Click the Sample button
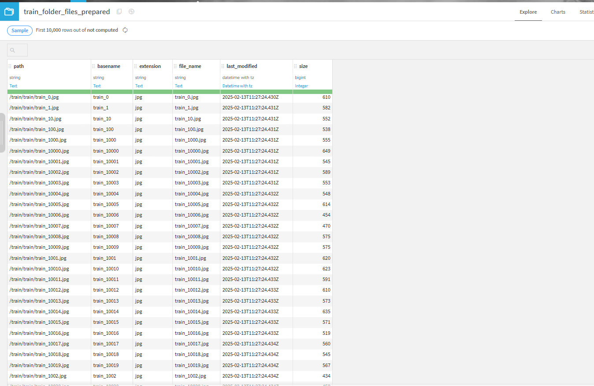The image size is (594, 386). tap(20, 30)
